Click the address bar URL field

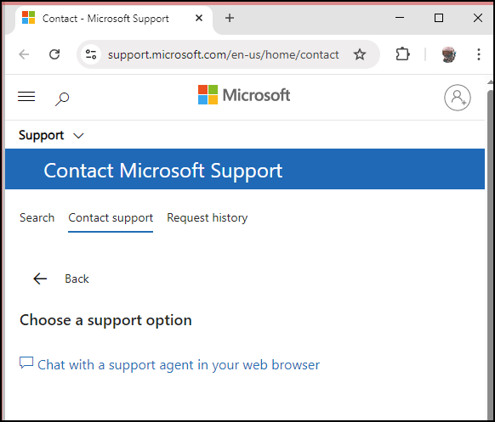(223, 54)
